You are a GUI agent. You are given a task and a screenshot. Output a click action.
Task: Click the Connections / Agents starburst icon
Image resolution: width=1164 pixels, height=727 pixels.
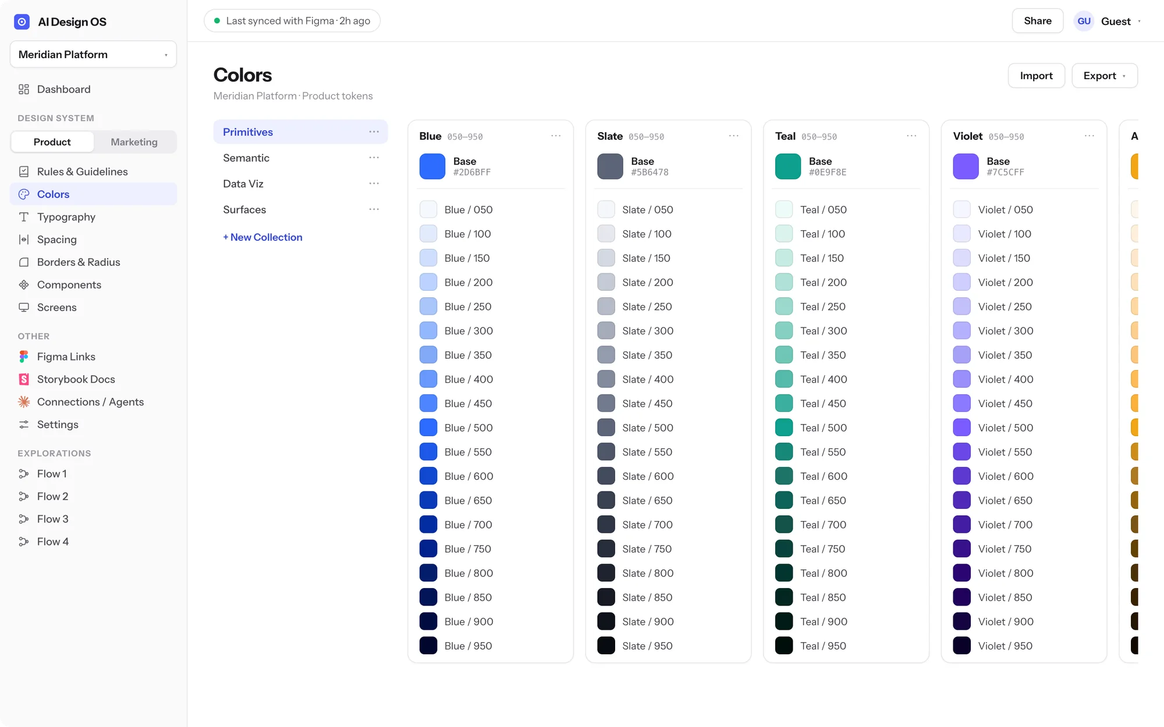pos(24,402)
